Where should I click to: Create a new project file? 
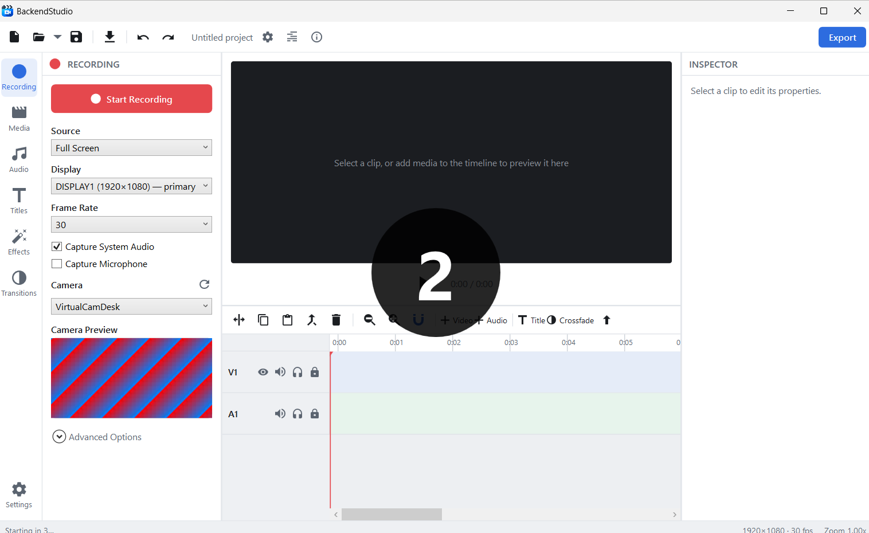(15, 37)
